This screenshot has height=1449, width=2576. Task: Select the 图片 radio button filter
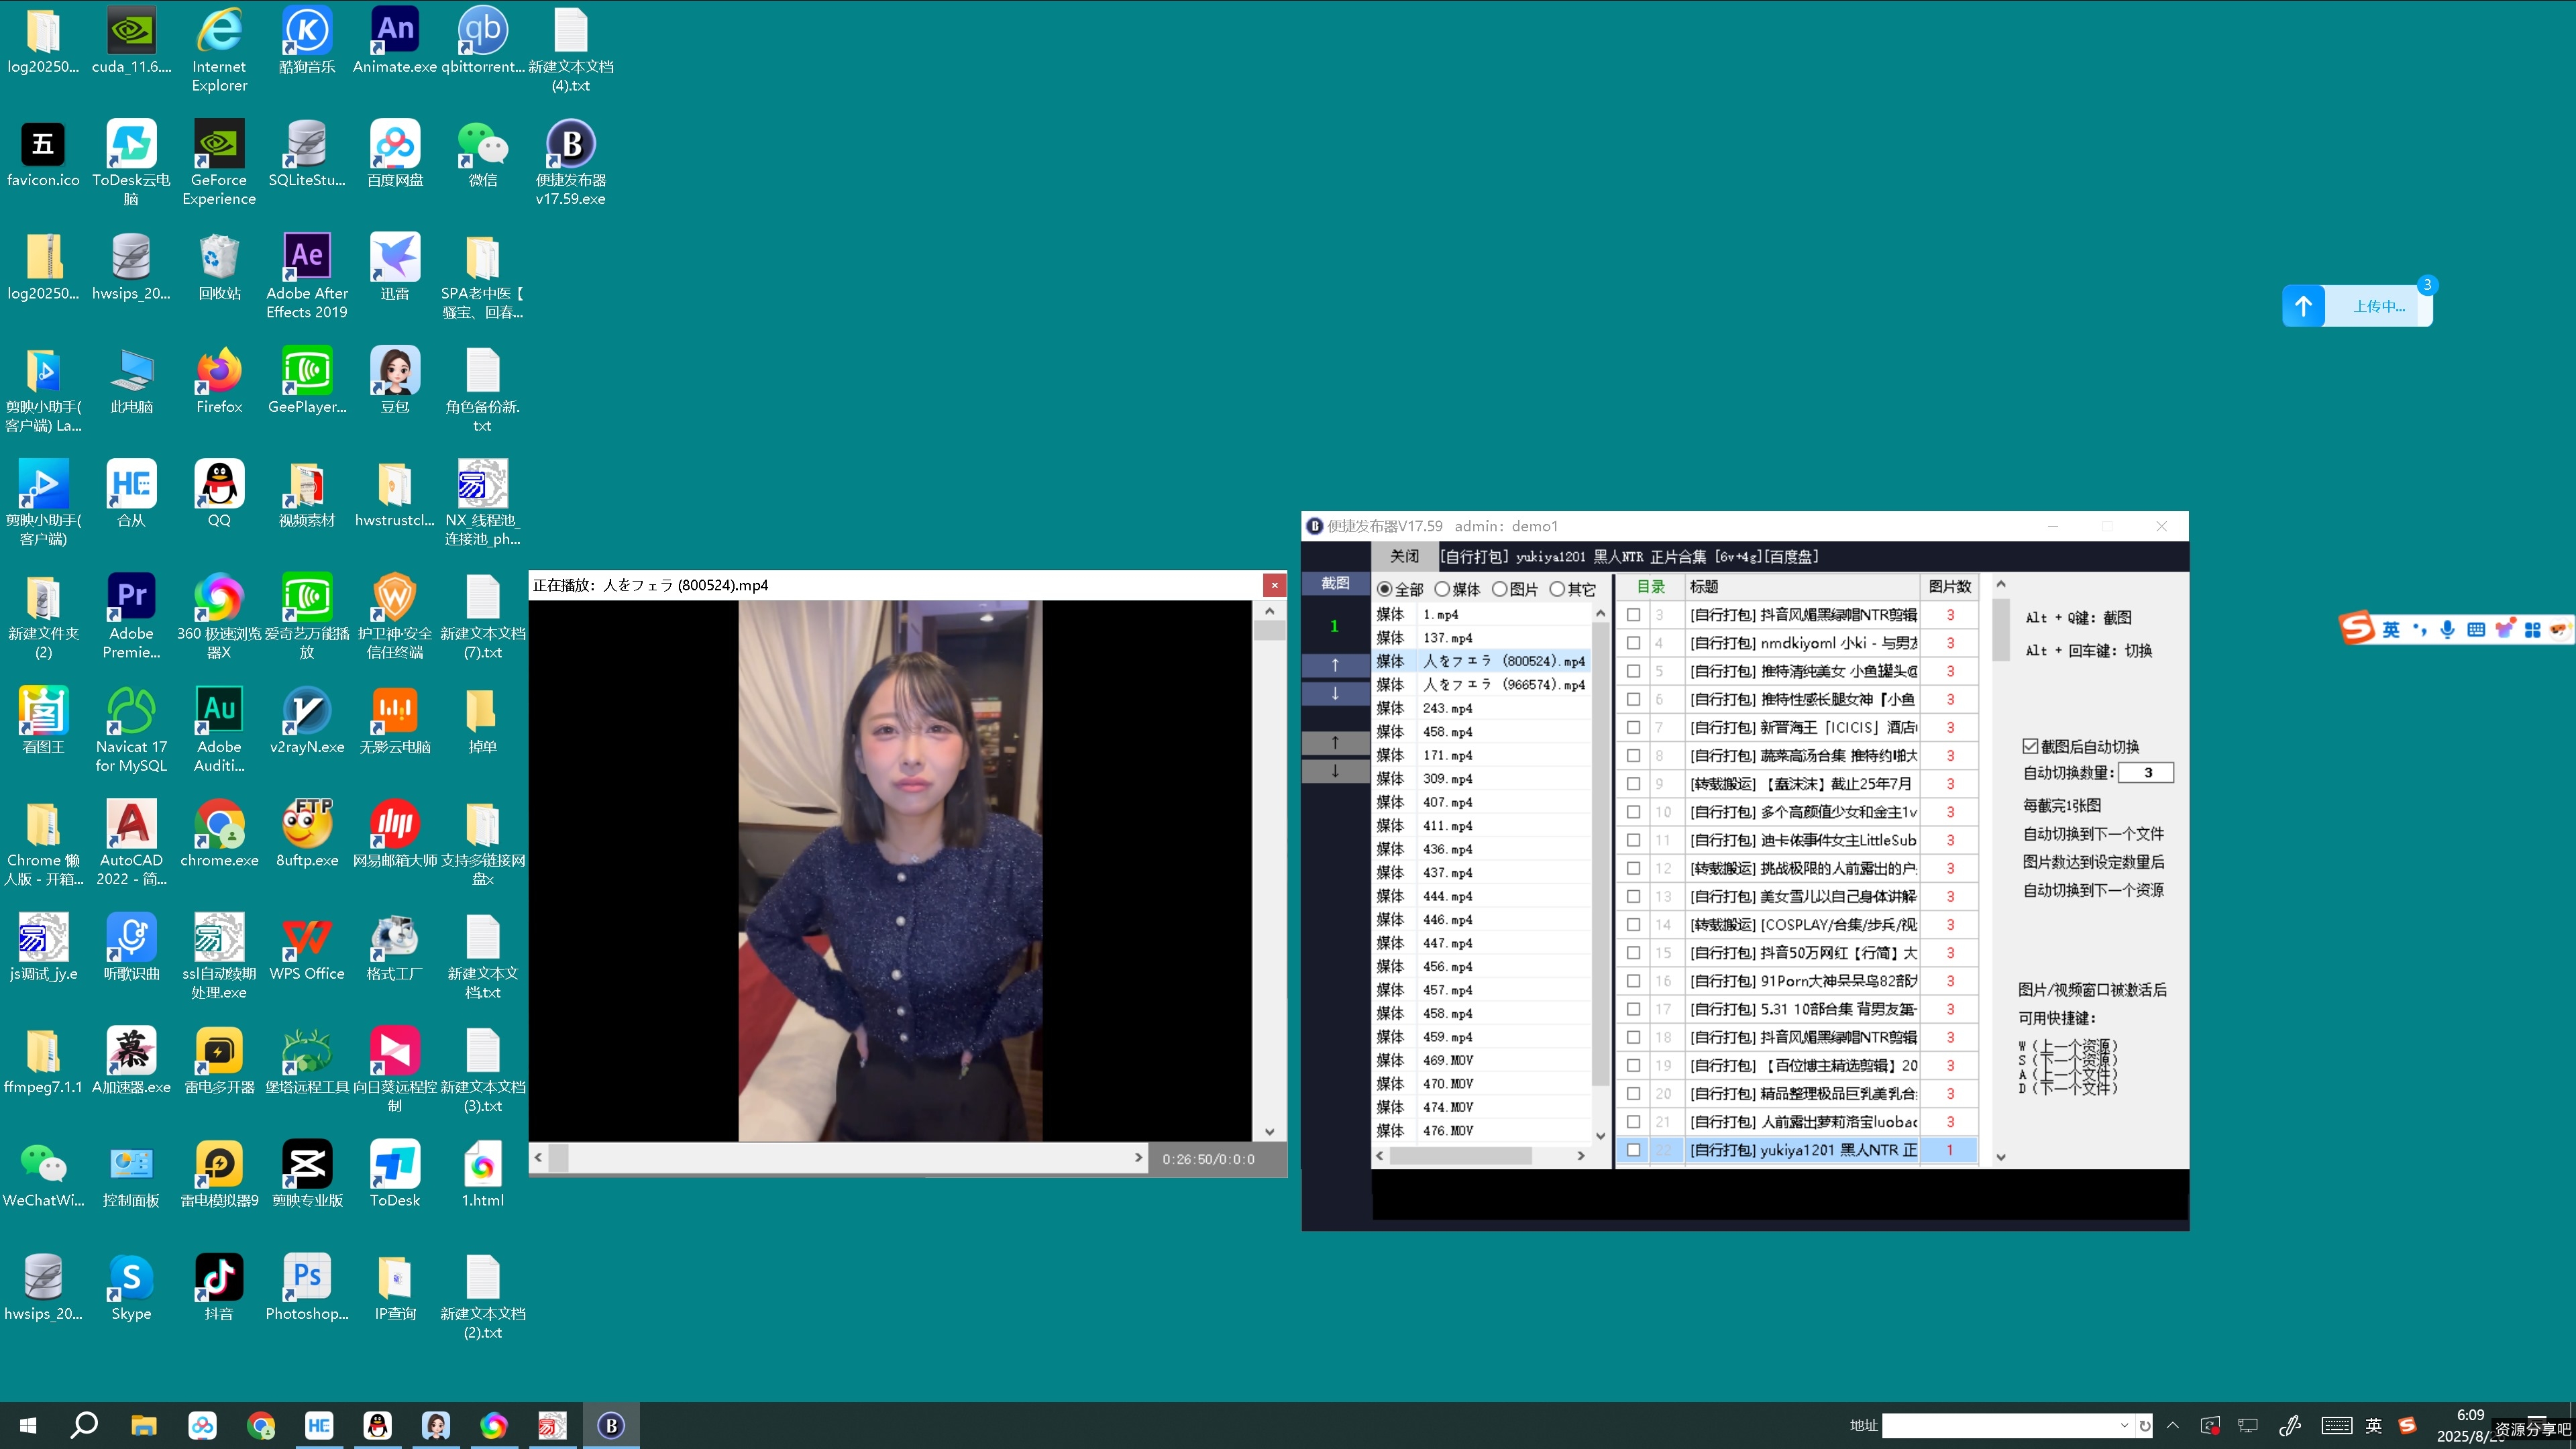[1500, 589]
